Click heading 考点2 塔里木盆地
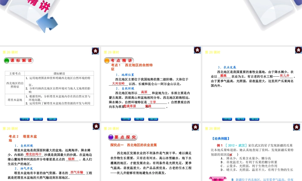This screenshot has width=302, height=181. [23, 138]
